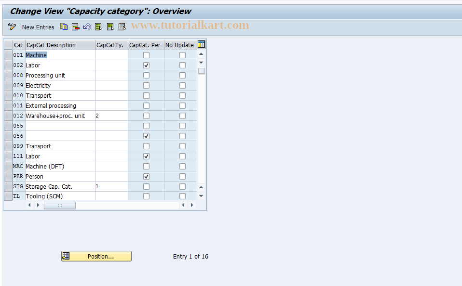Click the Cat column header
The image size is (462, 286).
(18, 45)
